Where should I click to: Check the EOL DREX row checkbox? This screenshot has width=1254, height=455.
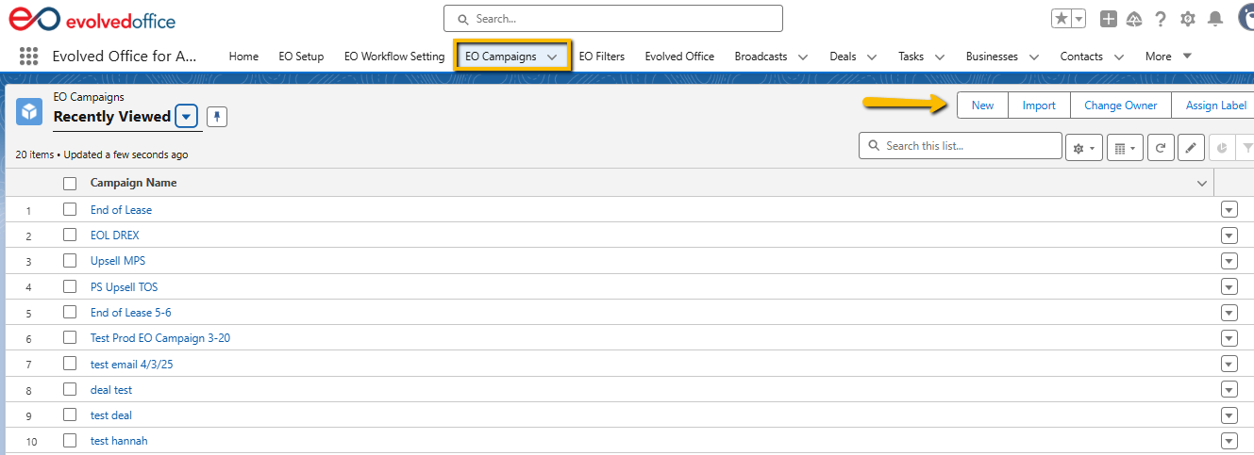click(70, 235)
